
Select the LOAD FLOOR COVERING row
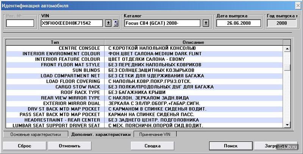[144, 82]
